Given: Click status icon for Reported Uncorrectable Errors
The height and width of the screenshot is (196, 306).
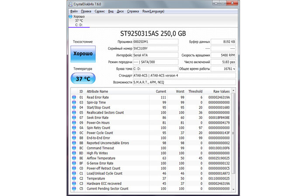Looking at the screenshot, I should point(74,143).
